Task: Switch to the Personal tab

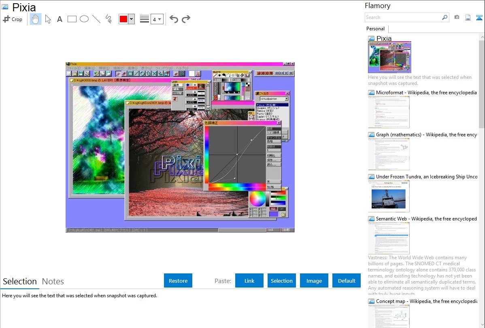Action: point(375,29)
